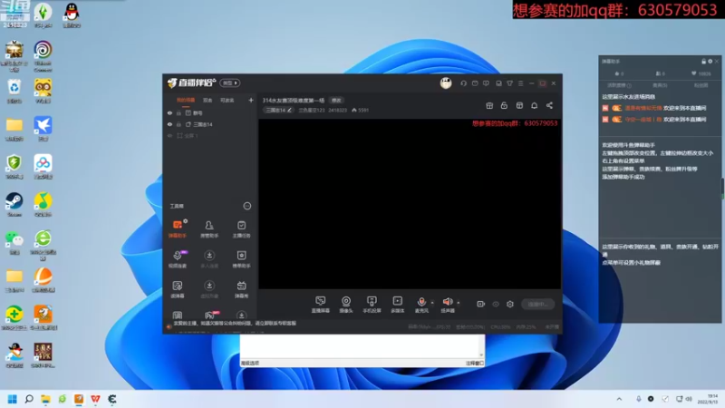Open the WeChat desktop shortcut

(14, 242)
